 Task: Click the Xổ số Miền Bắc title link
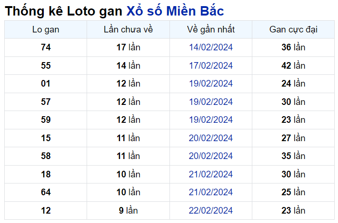(x=175, y=11)
